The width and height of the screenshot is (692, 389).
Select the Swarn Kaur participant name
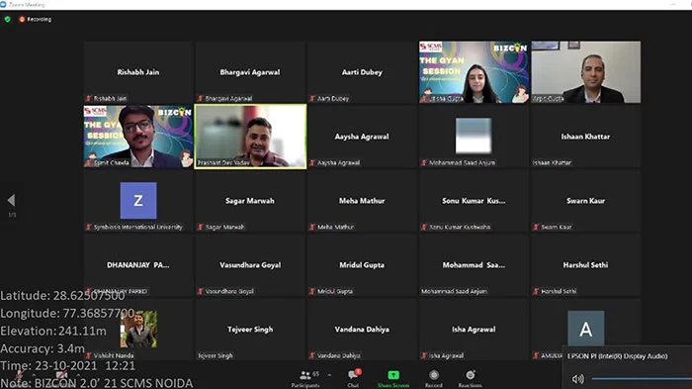click(x=585, y=201)
